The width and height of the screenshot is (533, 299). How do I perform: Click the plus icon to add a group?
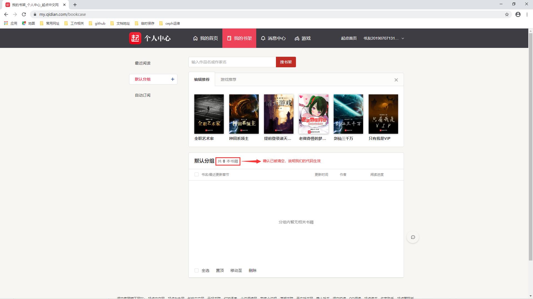pos(172,79)
